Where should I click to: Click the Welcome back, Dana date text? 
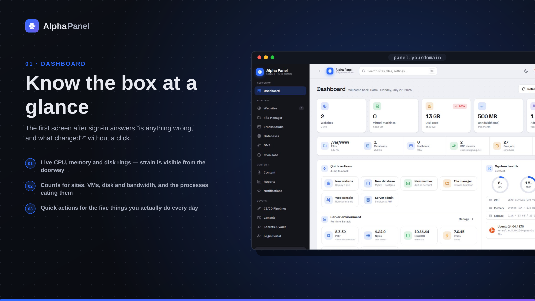pyautogui.click(x=380, y=90)
